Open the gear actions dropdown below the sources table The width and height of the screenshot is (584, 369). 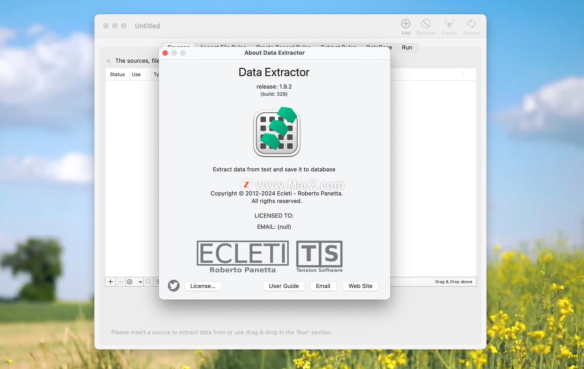[x=134, y=282]
